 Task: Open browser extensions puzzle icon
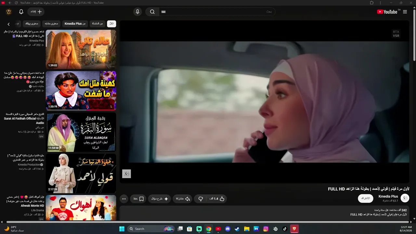click(x=372, y=3)
